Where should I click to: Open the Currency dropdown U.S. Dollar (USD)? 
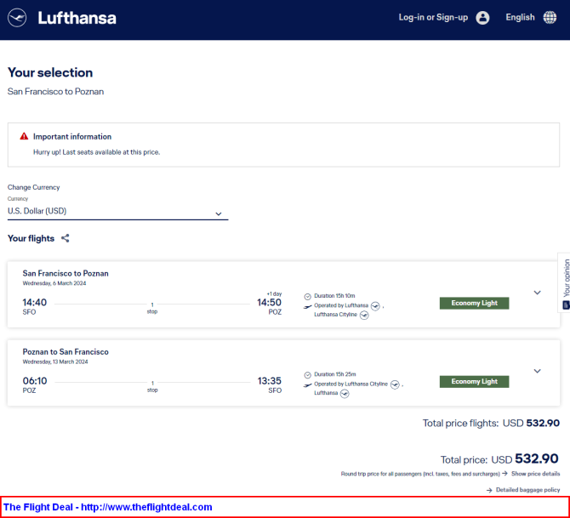[x=117, y=211]
